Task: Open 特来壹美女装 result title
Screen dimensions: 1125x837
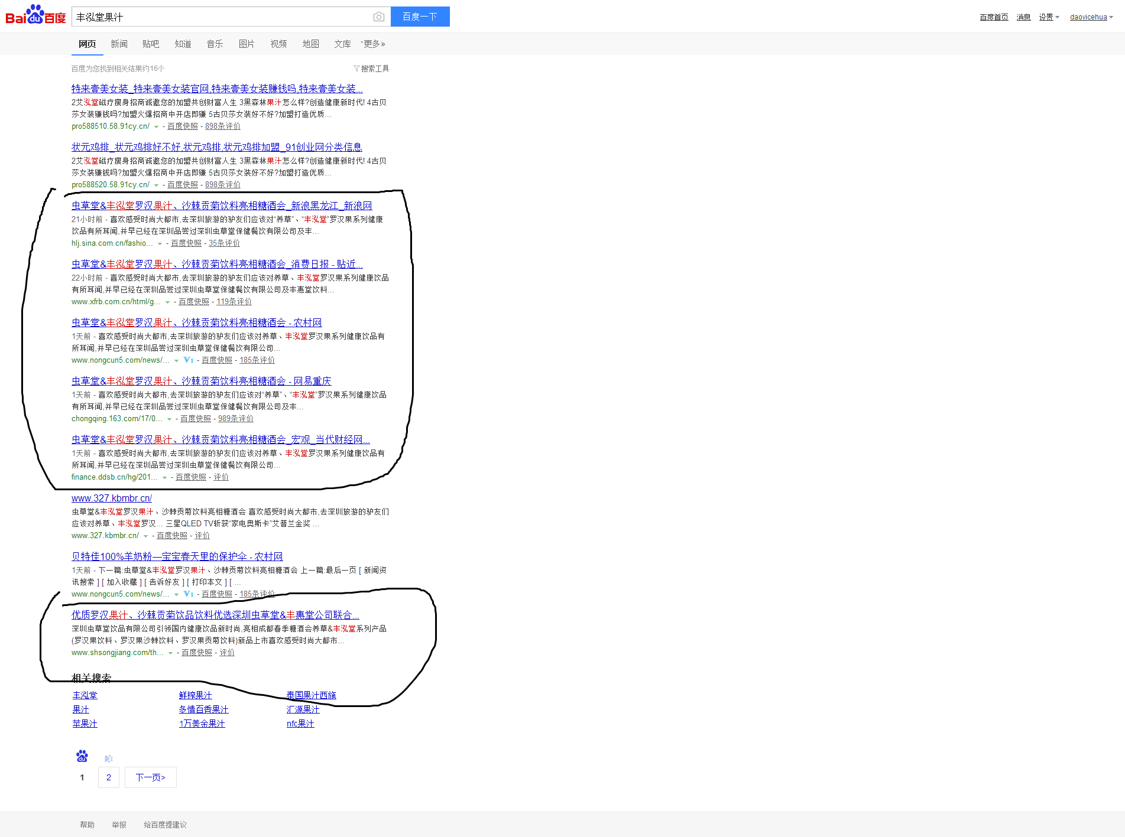Action: (217, 89)
